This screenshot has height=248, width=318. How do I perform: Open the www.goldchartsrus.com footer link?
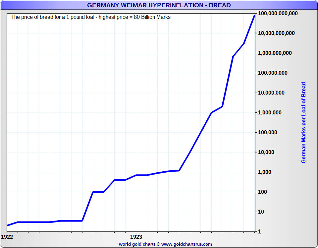coord(186,244)
